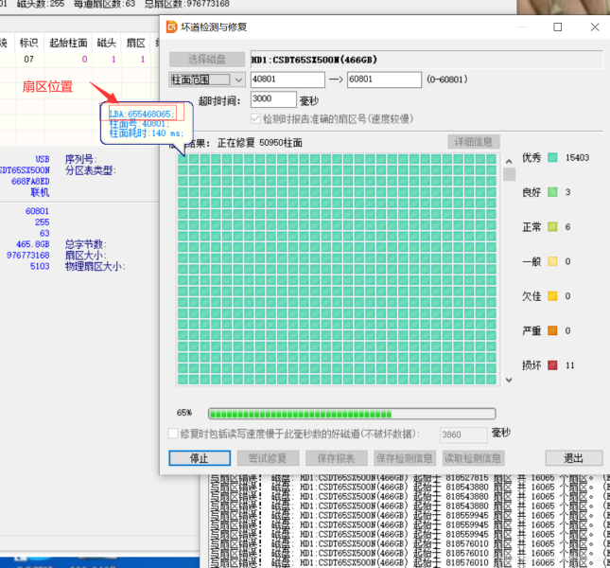Click the 损坏 (damaged) red legend square
Viewport: 610px width, 568px height.
[552, 365]
